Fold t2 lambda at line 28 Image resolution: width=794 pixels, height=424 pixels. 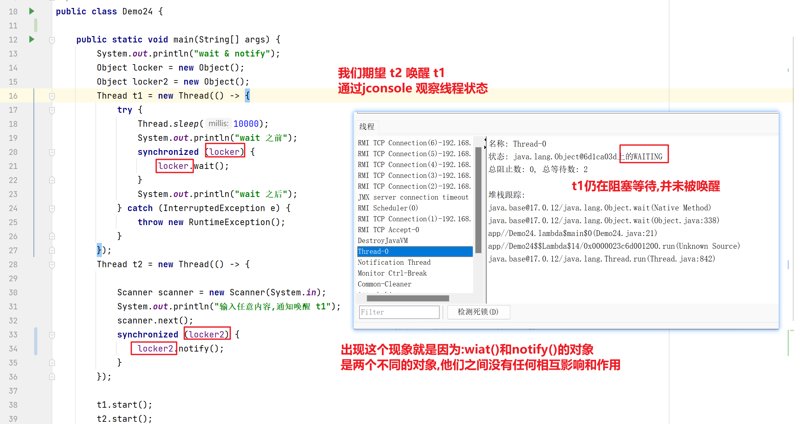coord(52,265)
